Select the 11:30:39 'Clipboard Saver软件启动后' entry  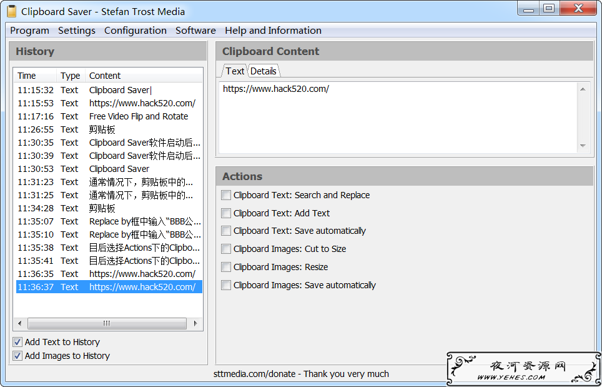[109, 156]
